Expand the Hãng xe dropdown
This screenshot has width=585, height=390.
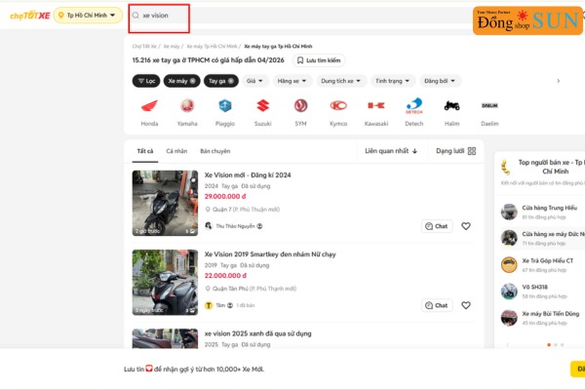[x=292, y=81]
